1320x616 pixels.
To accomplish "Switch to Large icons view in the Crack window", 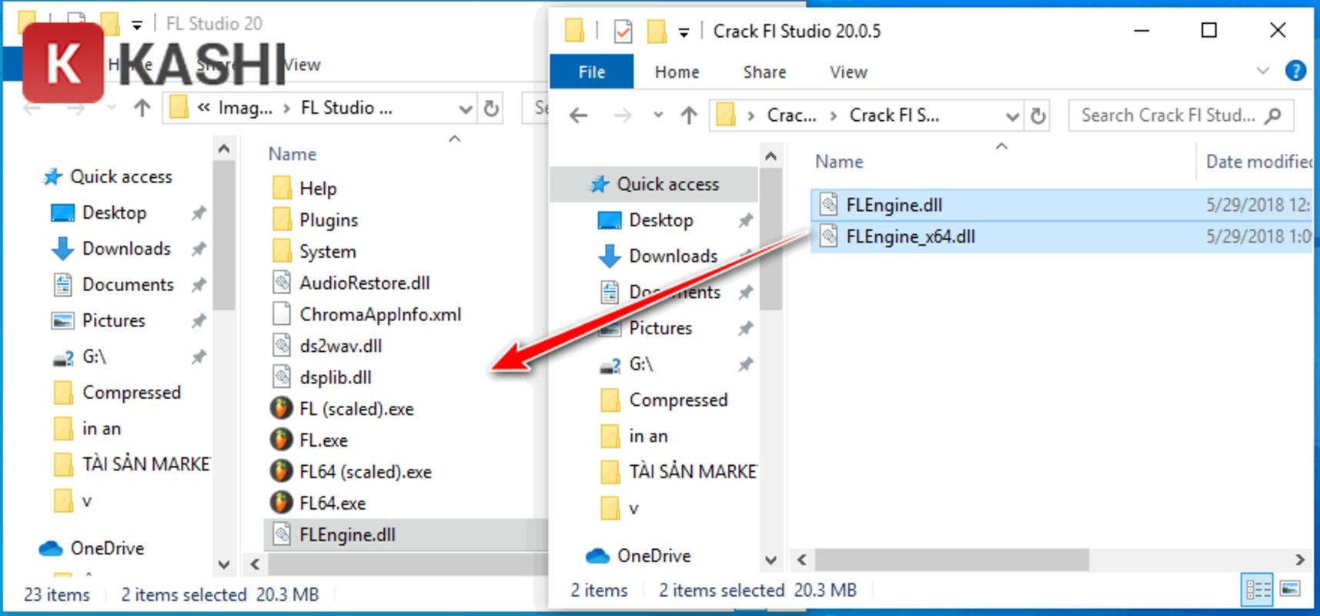I will (x=1290, y=589).
